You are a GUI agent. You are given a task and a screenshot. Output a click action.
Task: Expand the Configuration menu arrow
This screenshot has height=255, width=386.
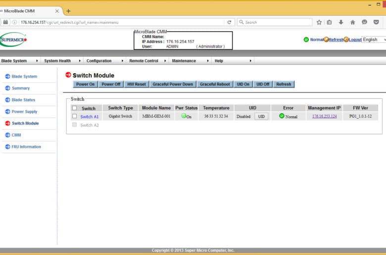122,61
